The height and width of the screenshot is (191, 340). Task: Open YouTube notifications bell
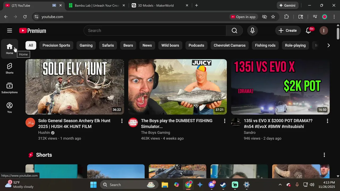click(309, 31)
